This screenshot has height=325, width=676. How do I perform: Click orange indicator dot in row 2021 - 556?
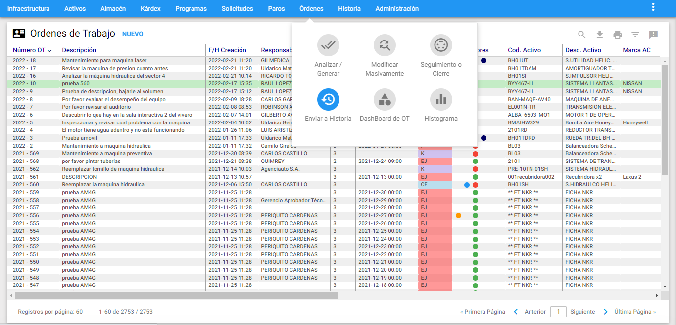(458, 216)
